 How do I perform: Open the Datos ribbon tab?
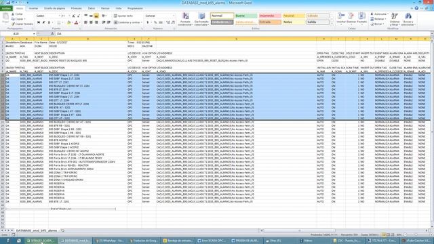click(x=92, y=9)
